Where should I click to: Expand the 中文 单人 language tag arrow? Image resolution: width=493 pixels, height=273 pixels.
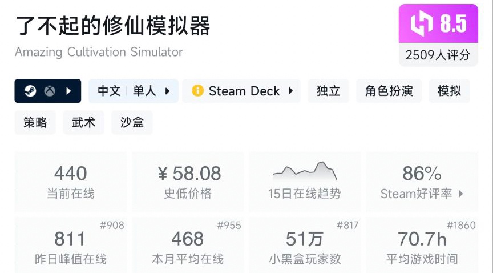(168, 91)
